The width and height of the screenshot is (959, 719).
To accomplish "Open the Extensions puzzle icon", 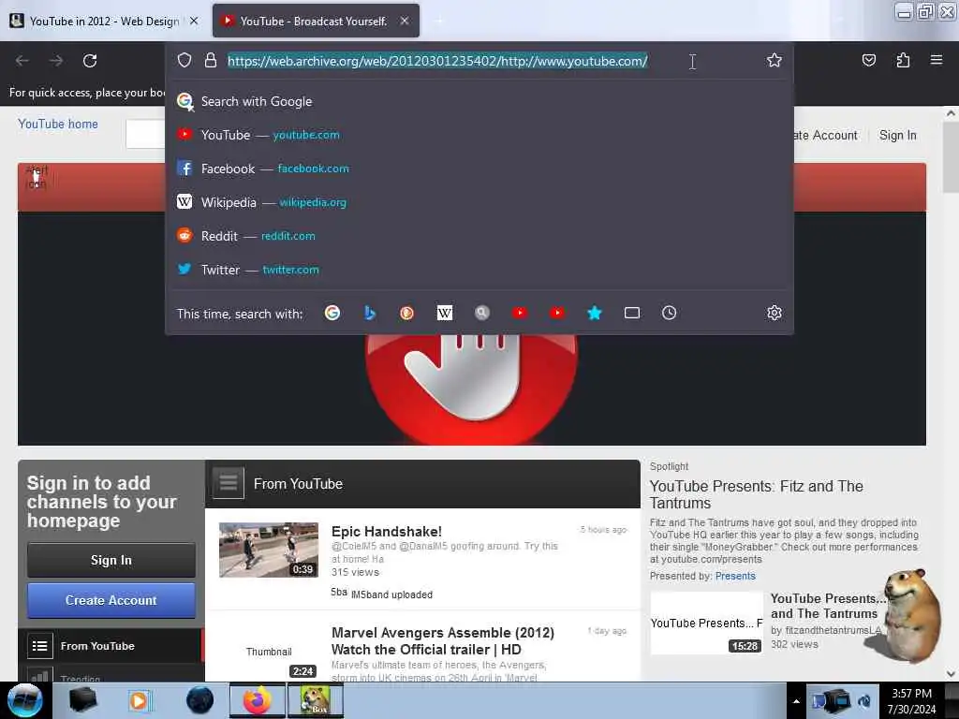I will (x=903, y=60).
